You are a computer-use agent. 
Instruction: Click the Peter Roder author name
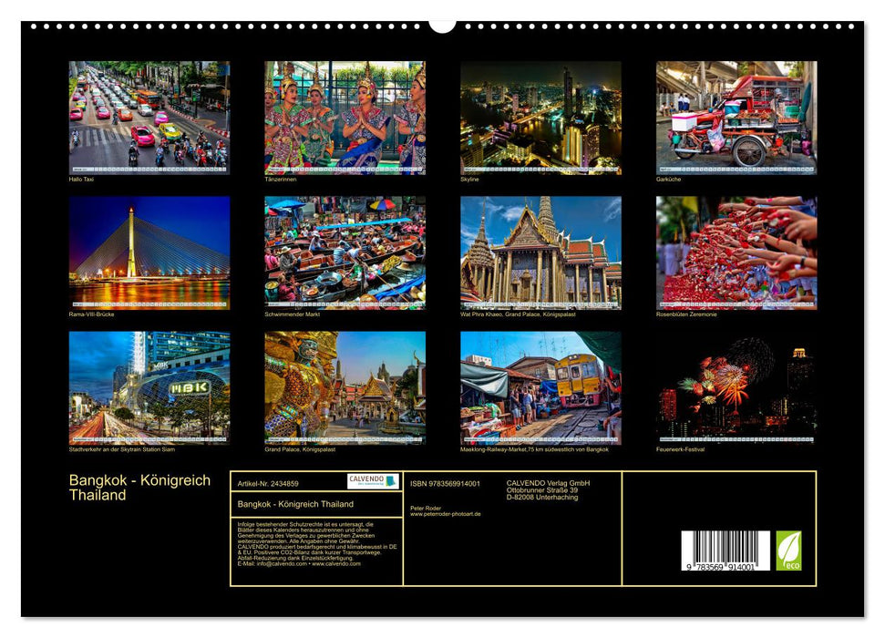click(x=426, y=509)
